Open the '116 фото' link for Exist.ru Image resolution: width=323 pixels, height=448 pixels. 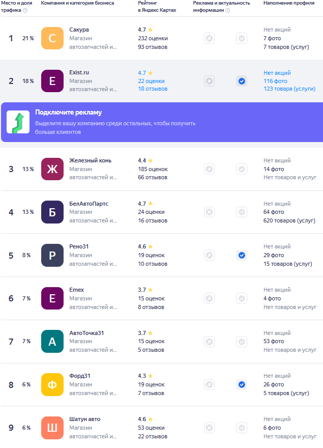point(275,81)
